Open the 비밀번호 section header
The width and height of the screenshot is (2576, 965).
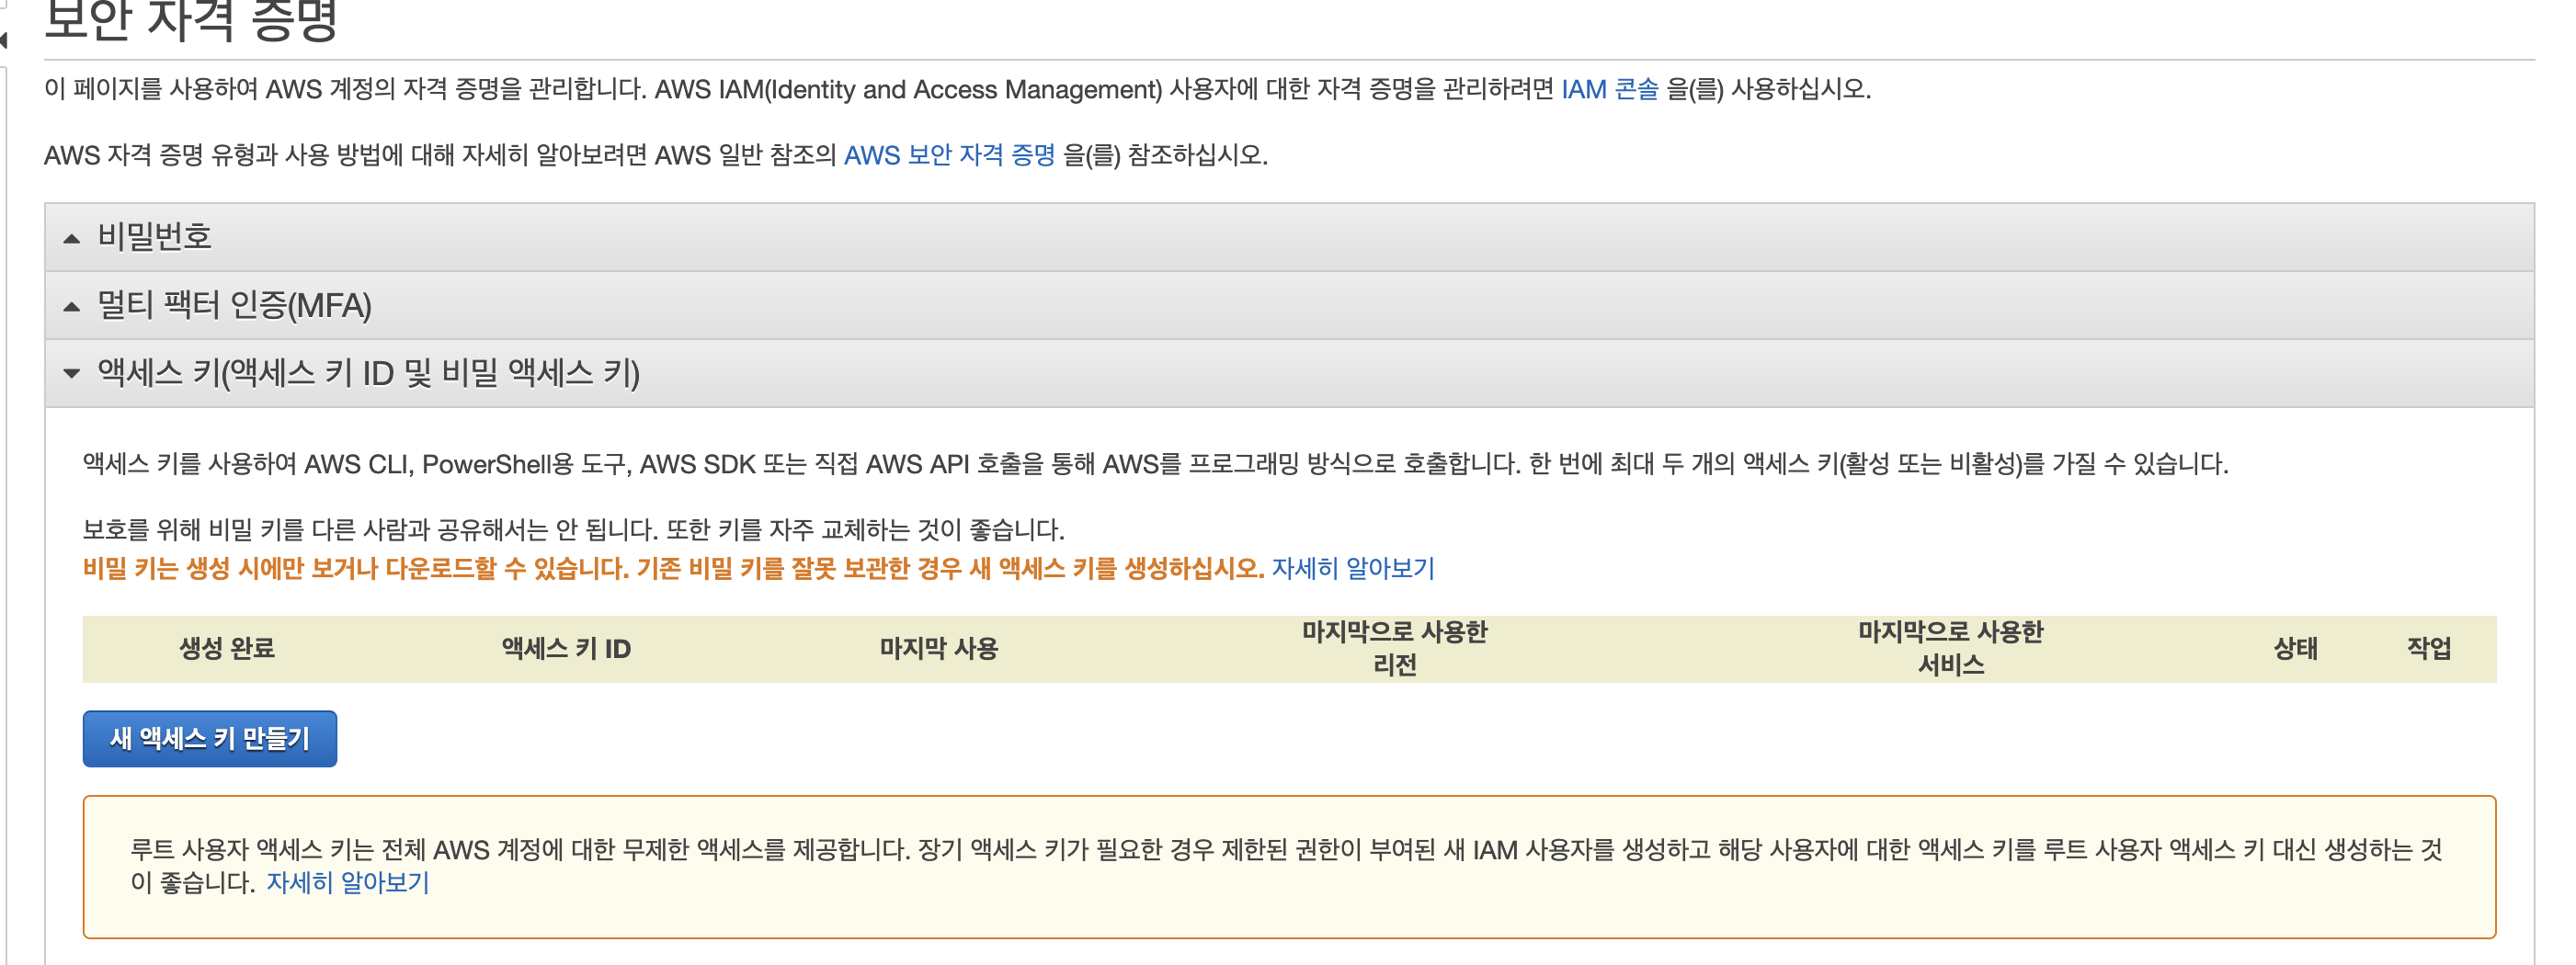coord(1289,237)
